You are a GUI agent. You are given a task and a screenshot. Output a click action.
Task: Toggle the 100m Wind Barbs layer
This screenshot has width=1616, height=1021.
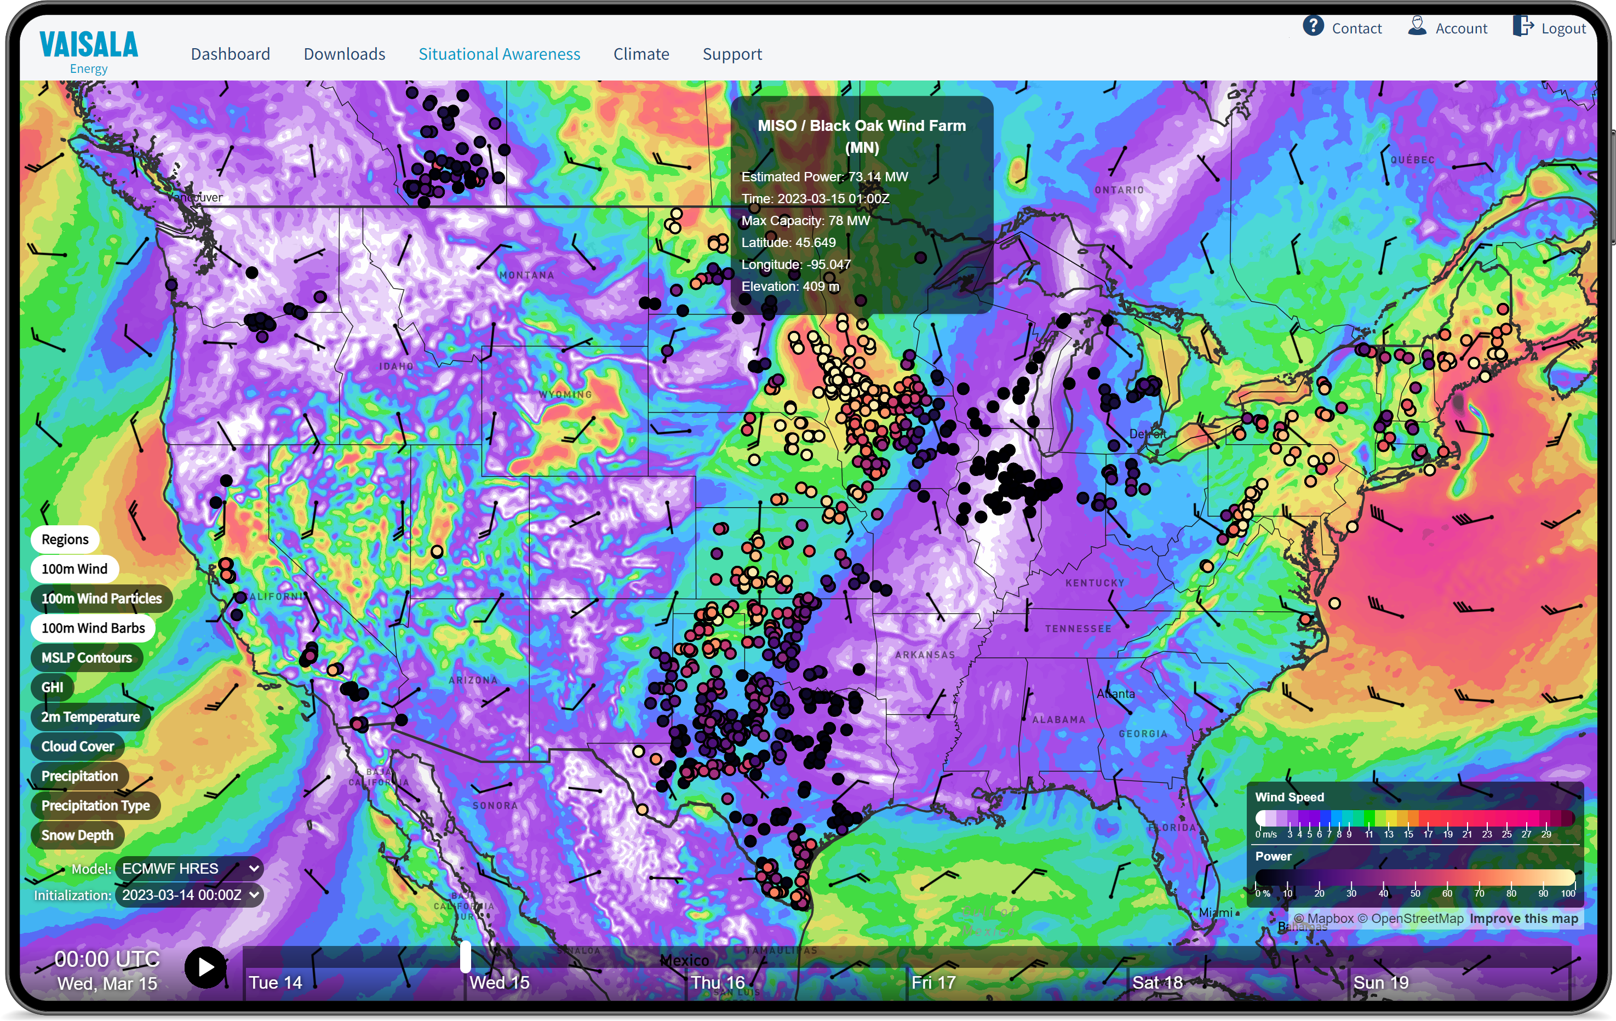click(x=93, y=628)
